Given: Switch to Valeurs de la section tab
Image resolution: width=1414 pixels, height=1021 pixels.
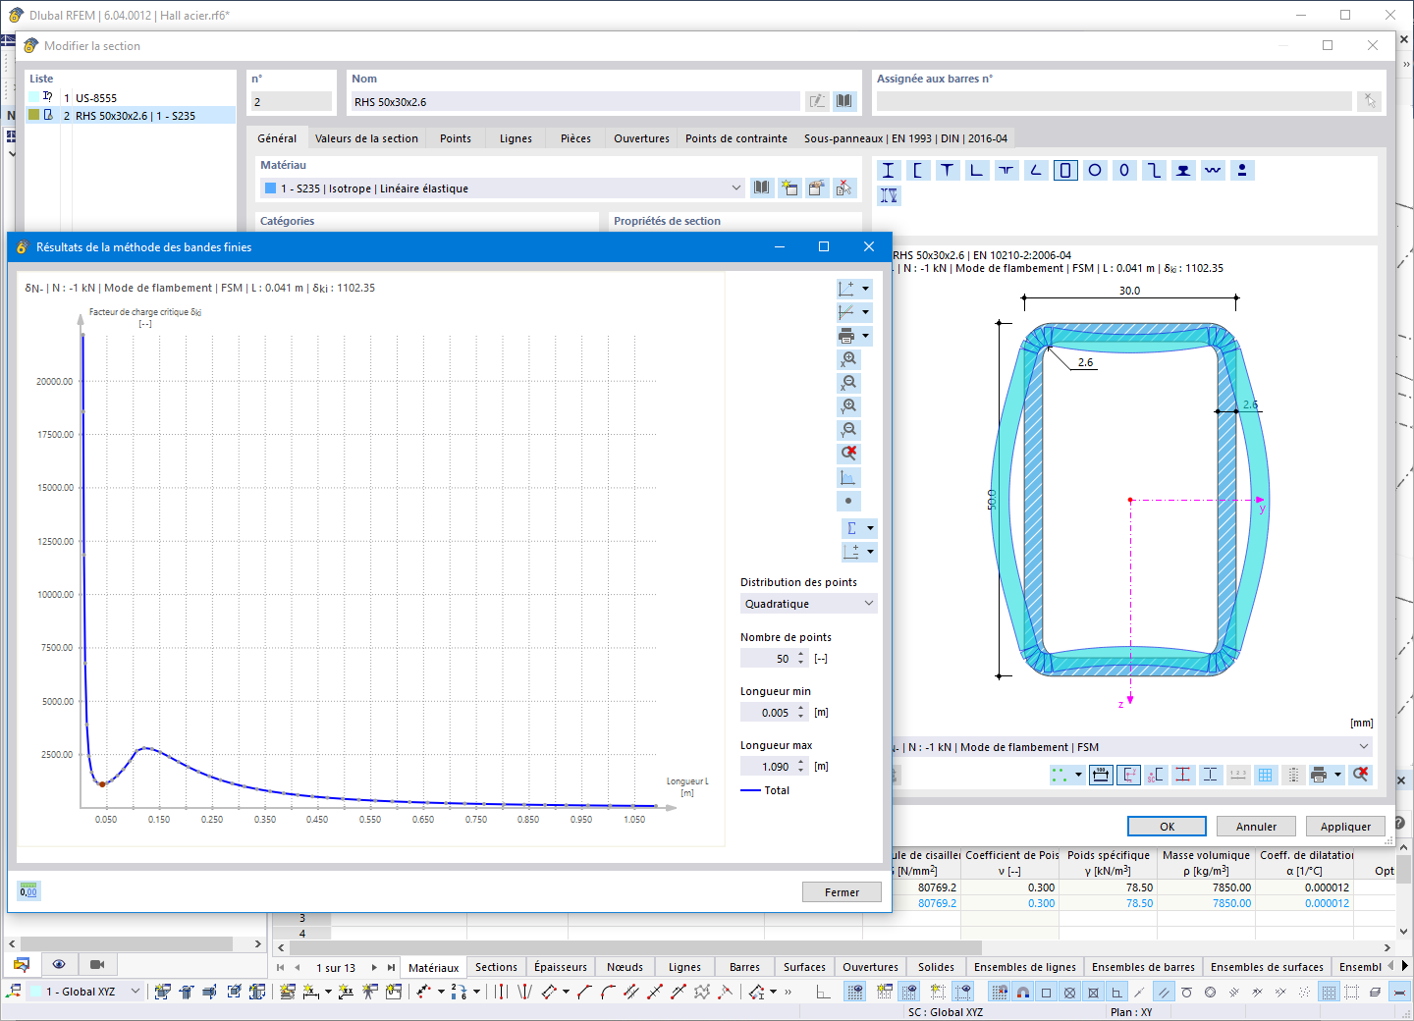Looking at the screenshot, I should point(366,138).
